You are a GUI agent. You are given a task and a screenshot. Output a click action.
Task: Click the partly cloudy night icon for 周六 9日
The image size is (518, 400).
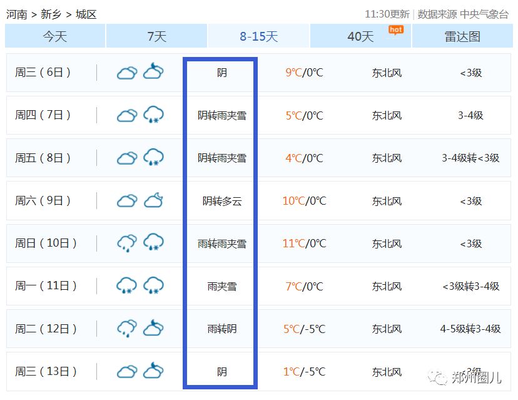coord(153,201)
